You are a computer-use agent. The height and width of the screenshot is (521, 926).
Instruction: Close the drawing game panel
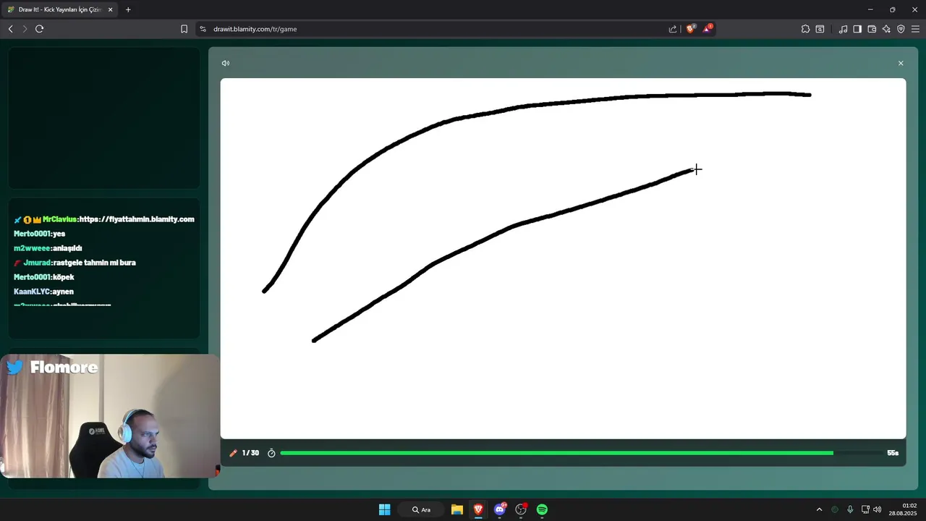tap(901, 63)
